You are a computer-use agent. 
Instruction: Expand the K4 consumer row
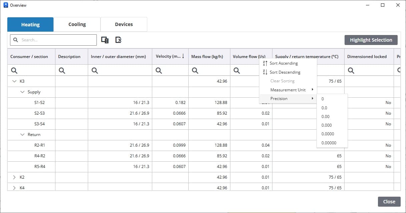tap(14, 188)
